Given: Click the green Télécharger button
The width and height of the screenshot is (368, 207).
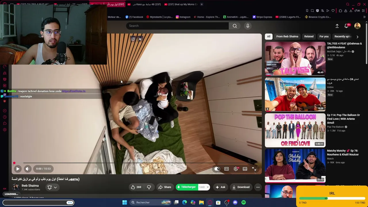Looking at the screenshot, I should click(187, 187).
